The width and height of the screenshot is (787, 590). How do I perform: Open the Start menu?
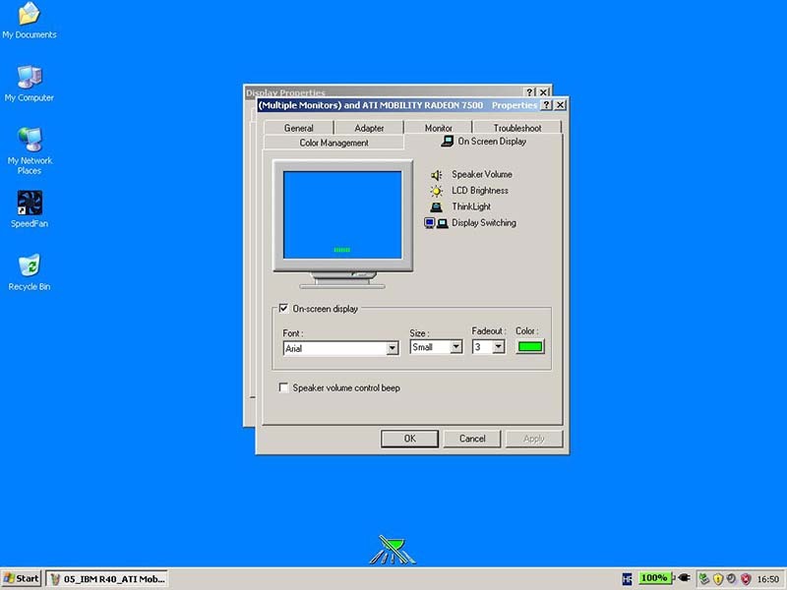pyautogui.click(x=21, y=578)
